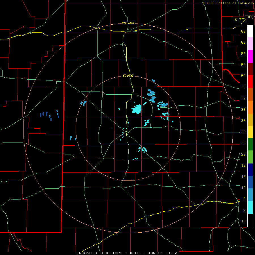255x255 pixels.
Task: Click the "ENHANCED ECHO TOPS" product title
Action: click(99, 253)
